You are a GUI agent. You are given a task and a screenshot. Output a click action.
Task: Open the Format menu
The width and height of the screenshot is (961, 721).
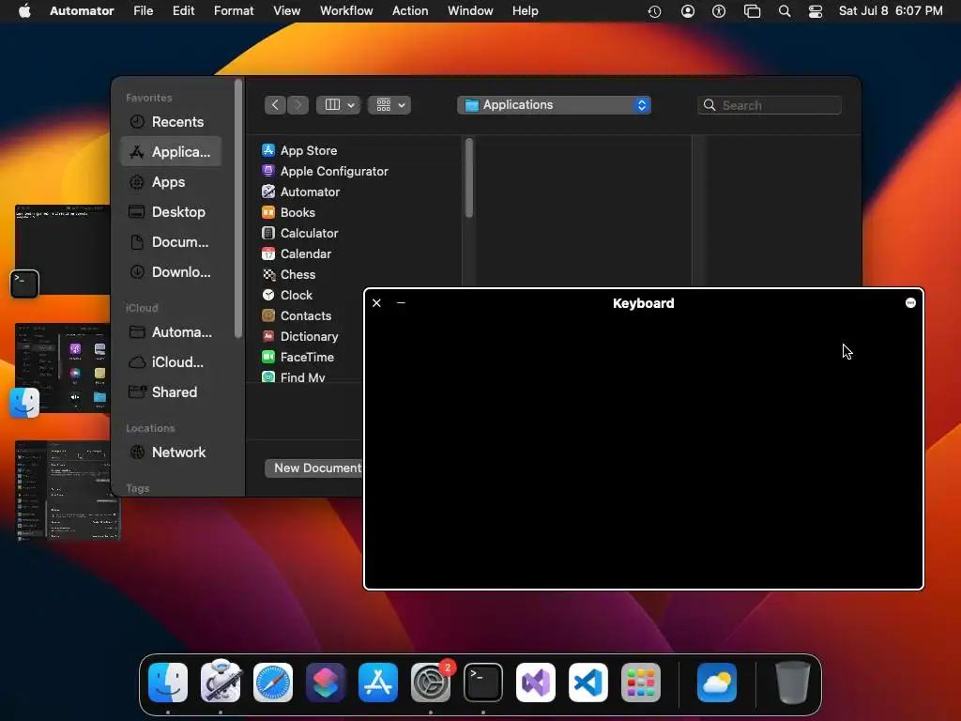234,11
